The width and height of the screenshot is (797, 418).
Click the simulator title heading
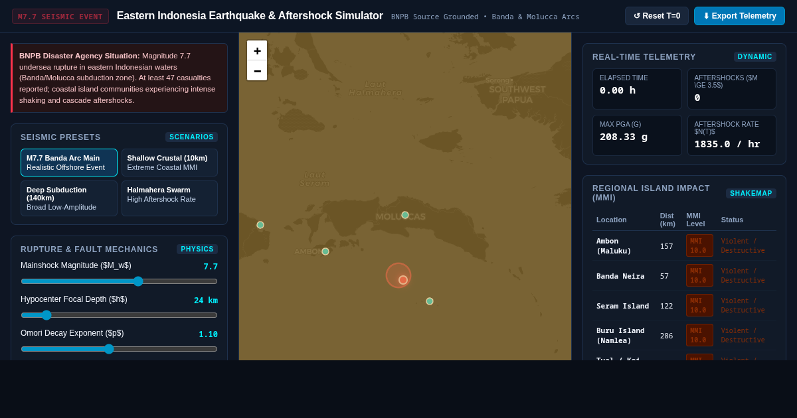[x=250, y=16]
